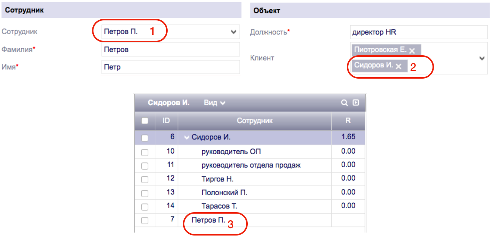The image size is (490, 237).
Task: Open the Сотрудник dropdown arrow
Action: pos(234,32)
